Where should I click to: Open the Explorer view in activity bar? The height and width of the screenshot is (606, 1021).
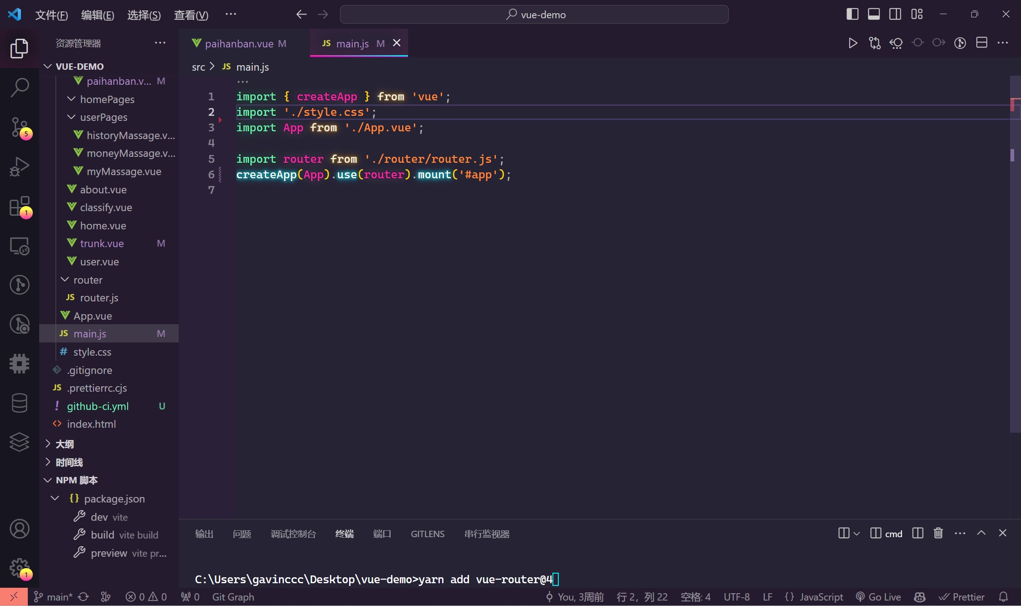[x=19, y=48]
